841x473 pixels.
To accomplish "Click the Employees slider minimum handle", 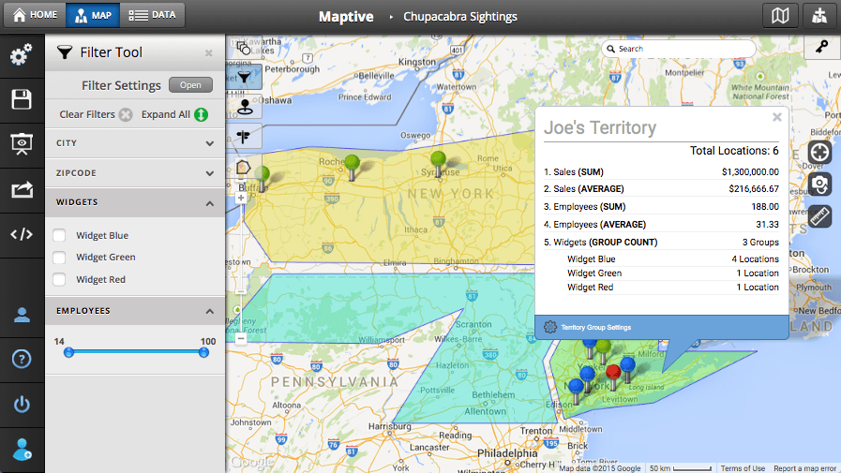I will pos(68,352).
